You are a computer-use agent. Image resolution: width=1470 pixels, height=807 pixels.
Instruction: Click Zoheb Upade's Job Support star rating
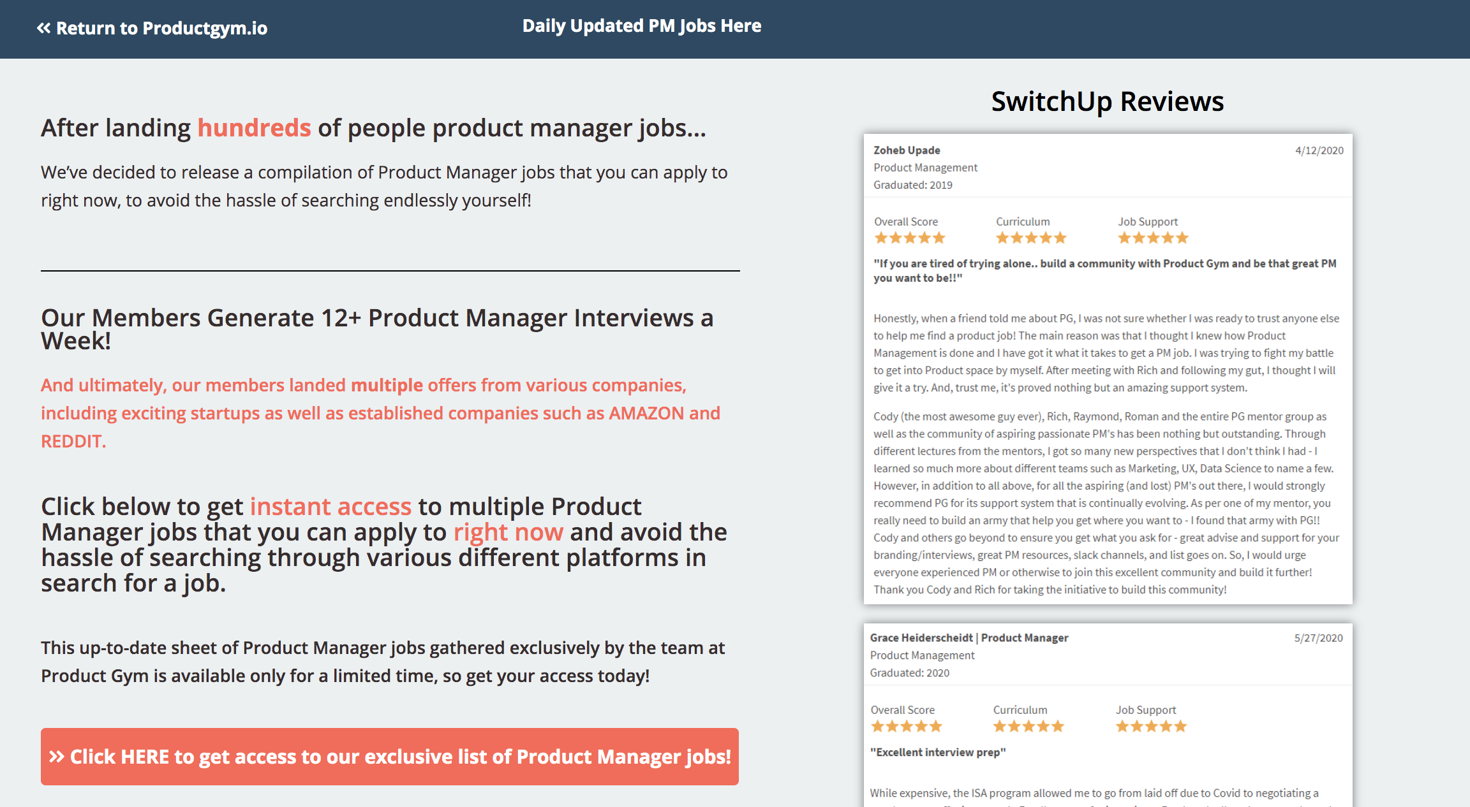tap(1153, 238)
